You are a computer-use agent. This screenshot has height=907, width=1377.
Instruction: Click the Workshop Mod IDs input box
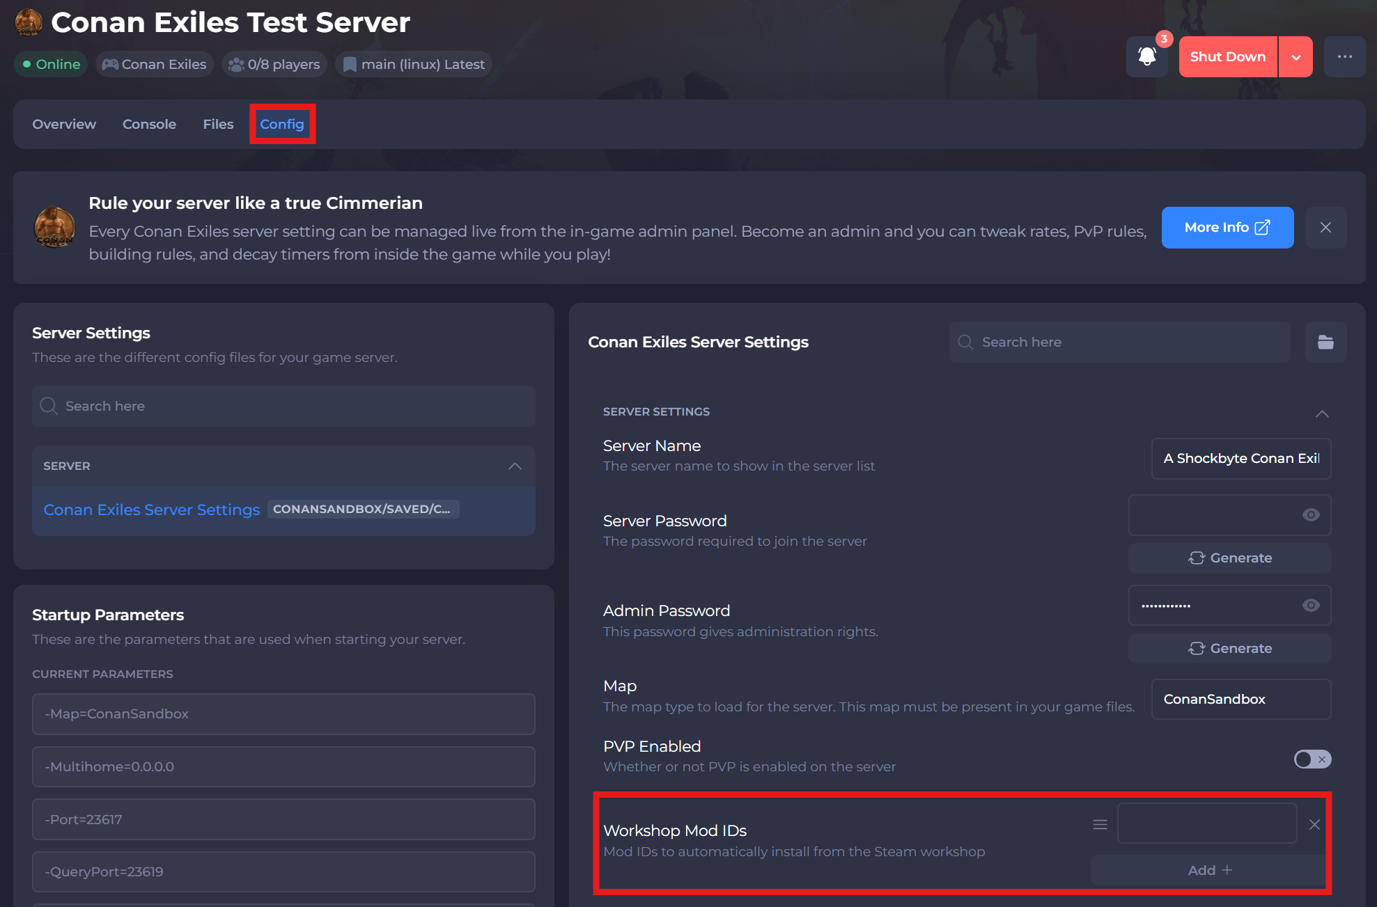point(1207,823)
